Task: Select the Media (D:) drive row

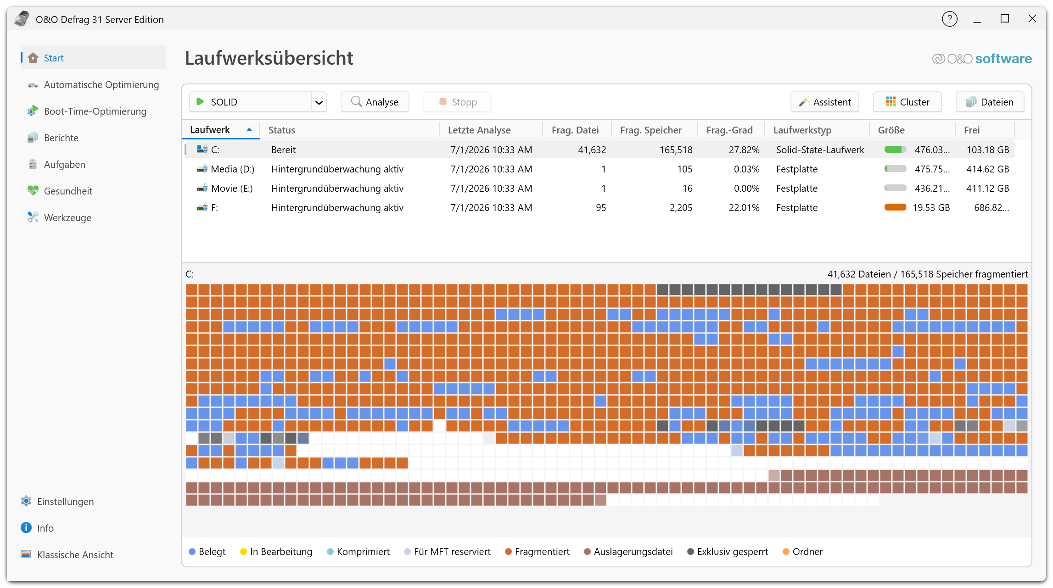Action: point(599,169)
